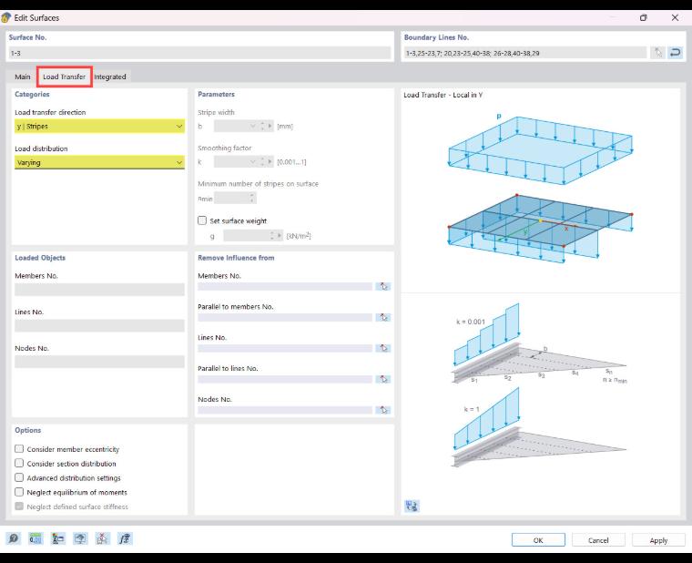Image resolution: width=692 pixels, height=563 pixels.
Task: Confirm with the OK button
Action: [x=538, y=540]
